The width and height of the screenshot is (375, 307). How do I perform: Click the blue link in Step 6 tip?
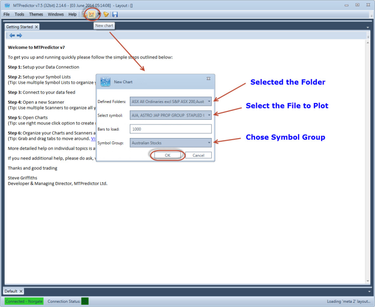[93, 139]
